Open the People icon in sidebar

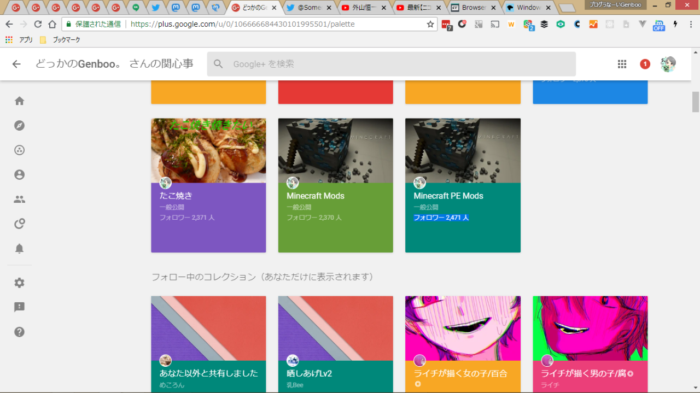pyautogui.click(x=20, y=200)
